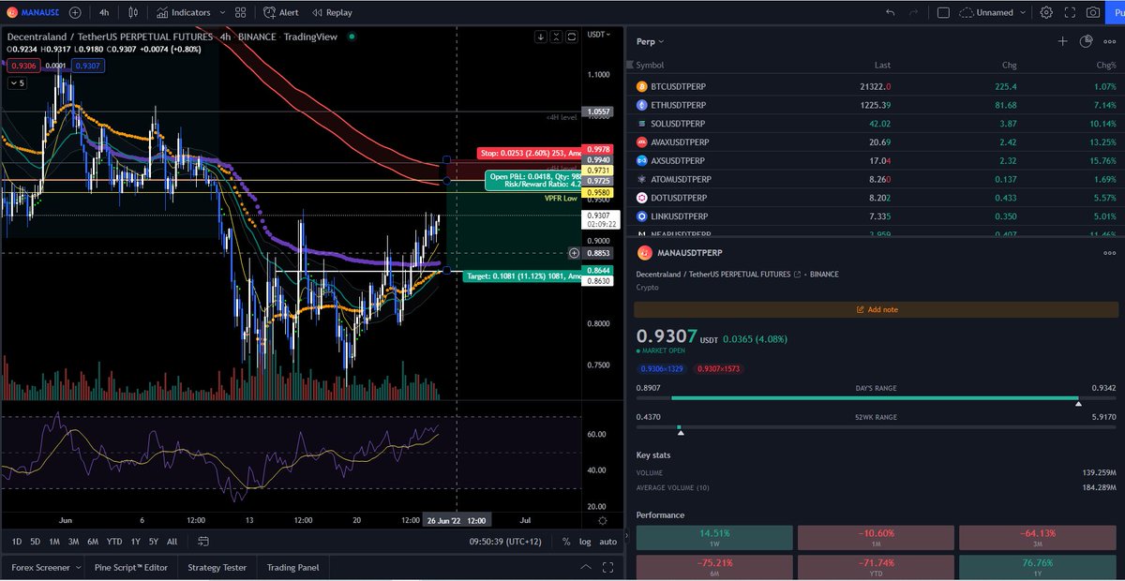
Task: Open the layout setup square icon
Action: point(943,12)
